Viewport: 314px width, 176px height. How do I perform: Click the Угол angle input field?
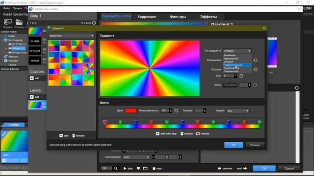click(229, 76)
